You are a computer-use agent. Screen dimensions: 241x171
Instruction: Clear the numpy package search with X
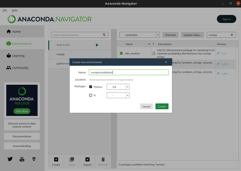[x=232, y=35]
